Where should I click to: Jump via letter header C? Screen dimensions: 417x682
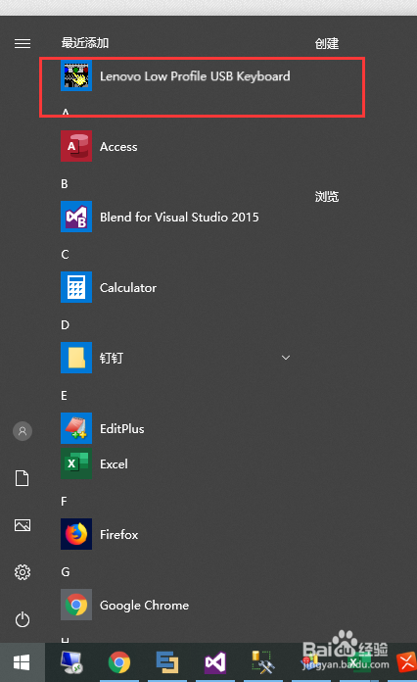coord(65,255)
